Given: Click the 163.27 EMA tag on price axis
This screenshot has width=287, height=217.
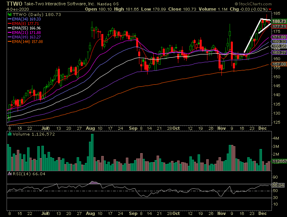Looking at the screenshot, I should click(279, 53).
